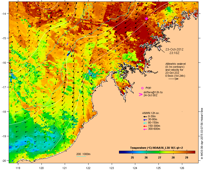Click the longitude label '126'
Image resolution: width=205 pixels, height=170 pixels.
[182, 168]
